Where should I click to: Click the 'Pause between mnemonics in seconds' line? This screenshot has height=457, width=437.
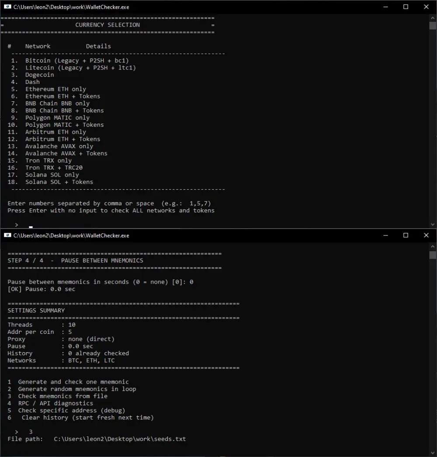coord(100,282)
